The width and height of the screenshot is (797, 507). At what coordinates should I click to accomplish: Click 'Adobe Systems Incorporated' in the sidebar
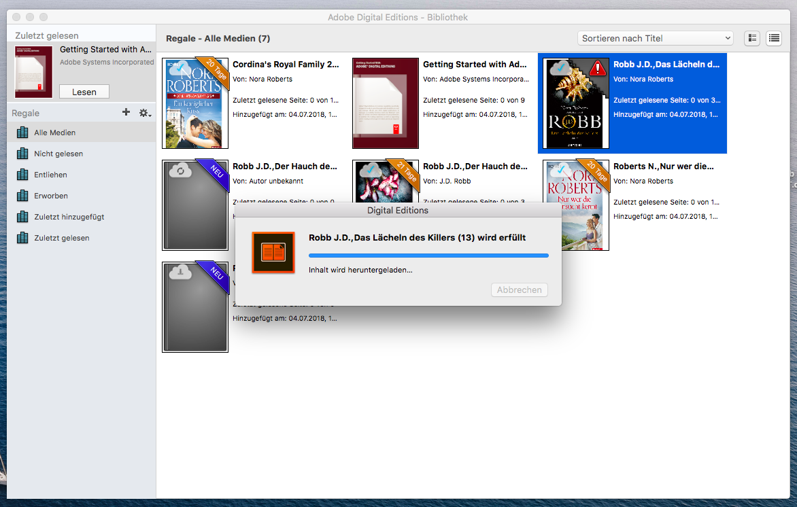pyautogui.click(x=107, y=63)
